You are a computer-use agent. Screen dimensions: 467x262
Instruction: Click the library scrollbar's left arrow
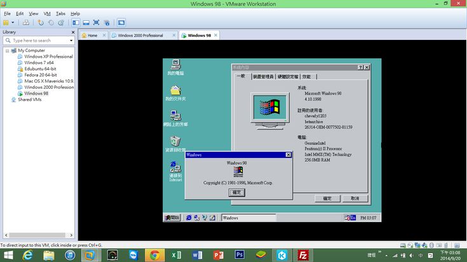coord(6,235)
